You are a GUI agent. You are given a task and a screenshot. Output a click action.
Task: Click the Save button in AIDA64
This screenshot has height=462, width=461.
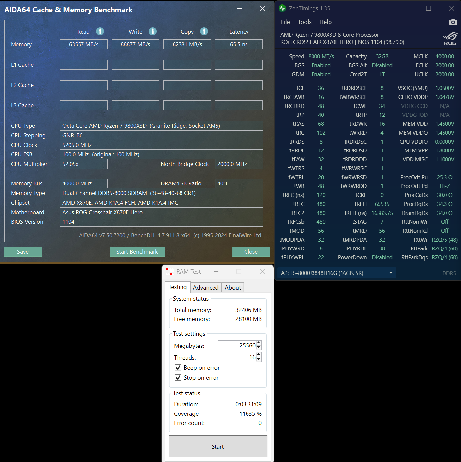[x=23, y=252]
